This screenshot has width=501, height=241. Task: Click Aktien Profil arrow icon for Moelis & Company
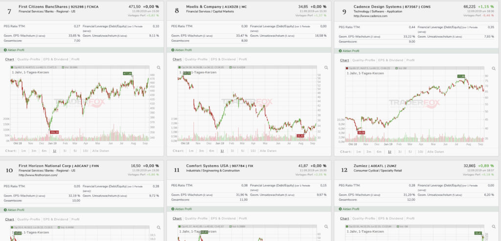pos(173,50)
